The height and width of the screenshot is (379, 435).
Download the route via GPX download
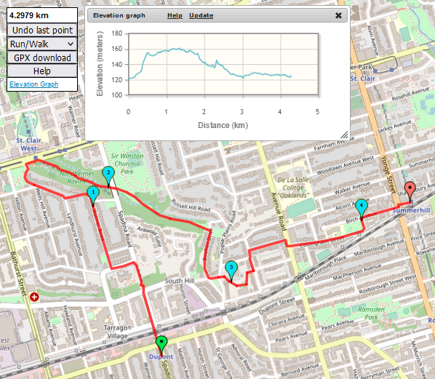[x=42, y=57]
